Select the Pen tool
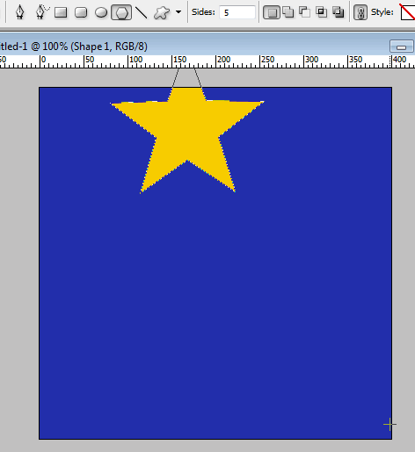Screen dimensions: 415x452 tap(20, 12)
